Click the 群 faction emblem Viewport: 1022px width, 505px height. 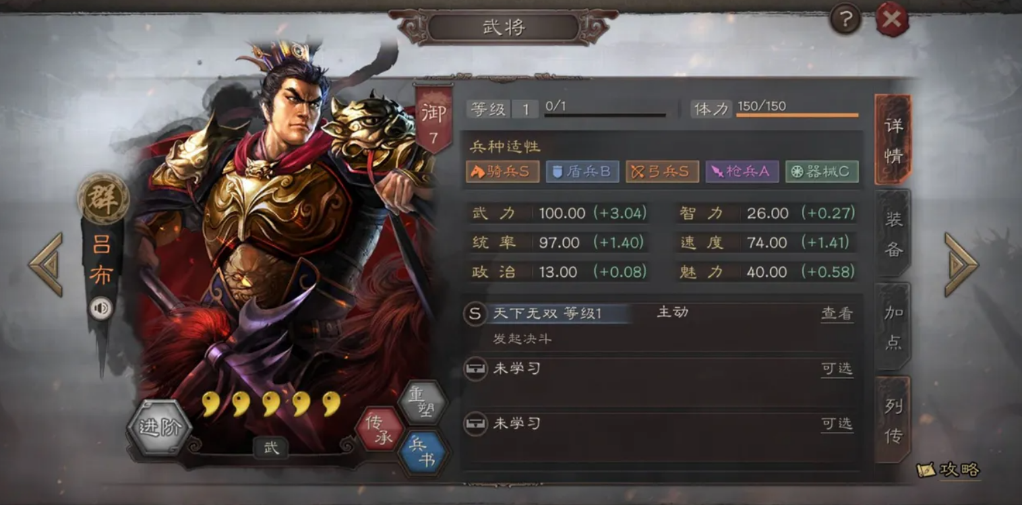pyautogui.click(x=103, y=198)
